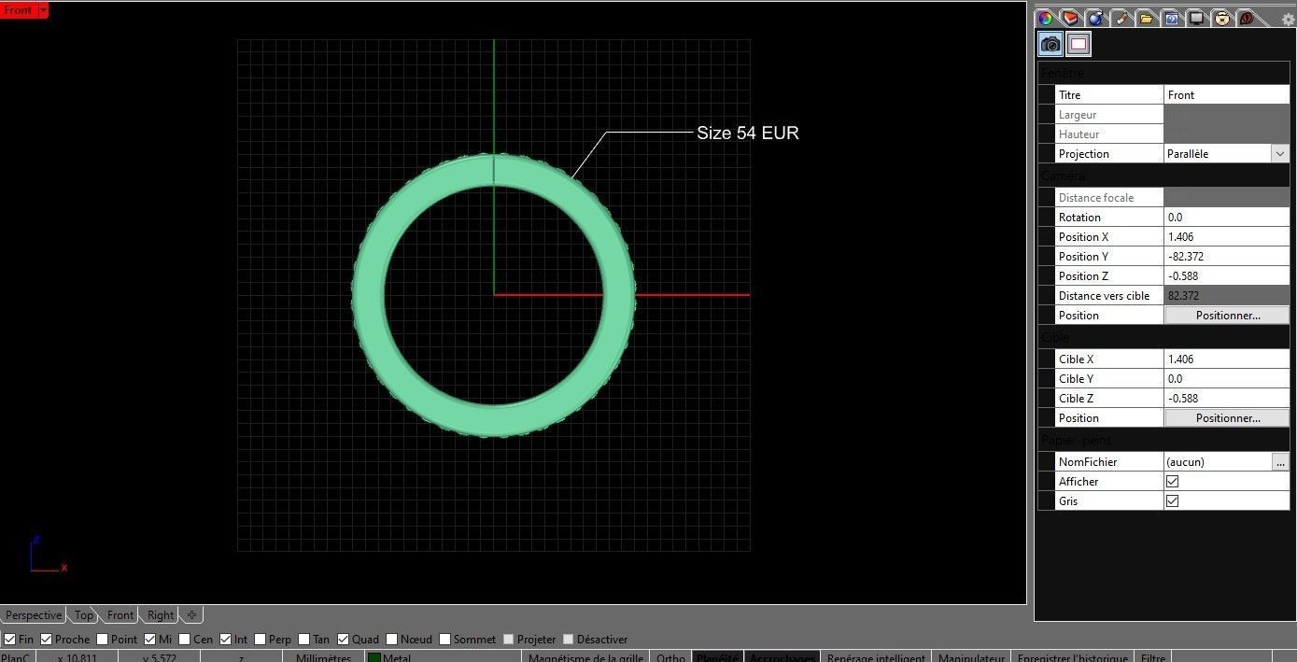Image resolution: width=1297 pixels, height=662 pixels.
Task: Click the Cible Positionner button
Action: pos(1227,418)
